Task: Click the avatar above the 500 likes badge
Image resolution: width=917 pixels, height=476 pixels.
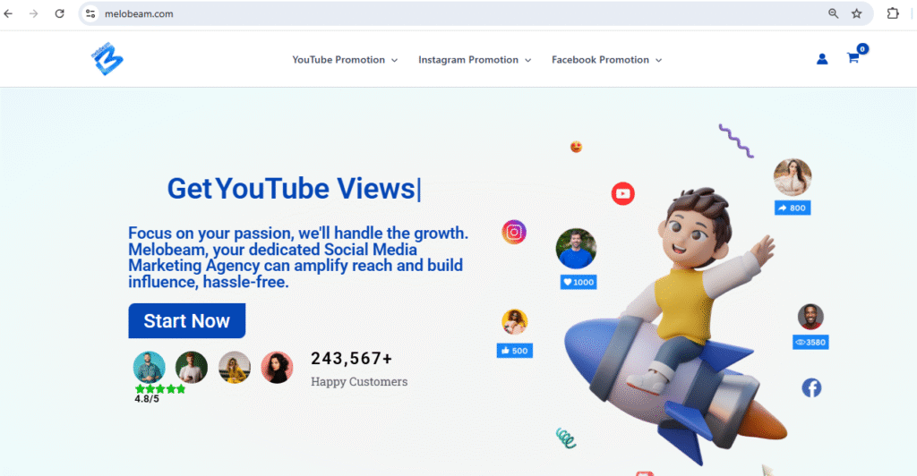Action: (515, 322)
